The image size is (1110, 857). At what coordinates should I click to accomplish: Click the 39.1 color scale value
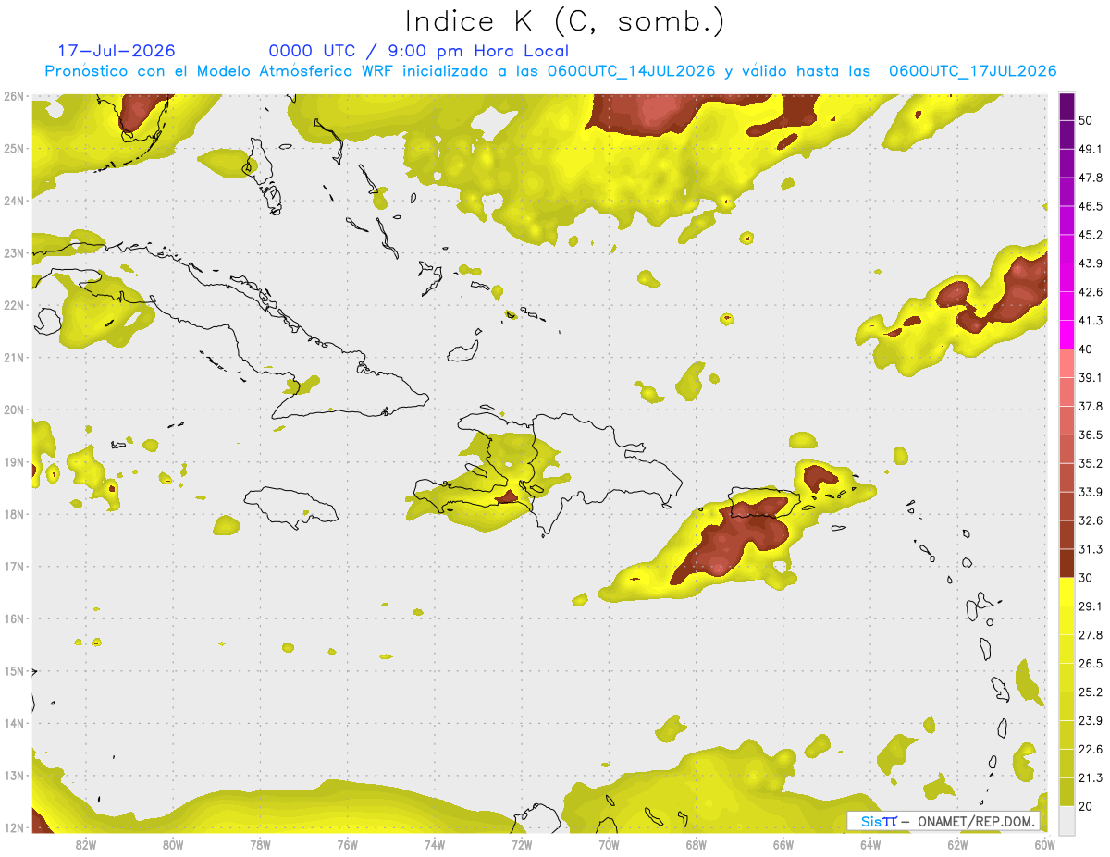(x=1091, y=378)
